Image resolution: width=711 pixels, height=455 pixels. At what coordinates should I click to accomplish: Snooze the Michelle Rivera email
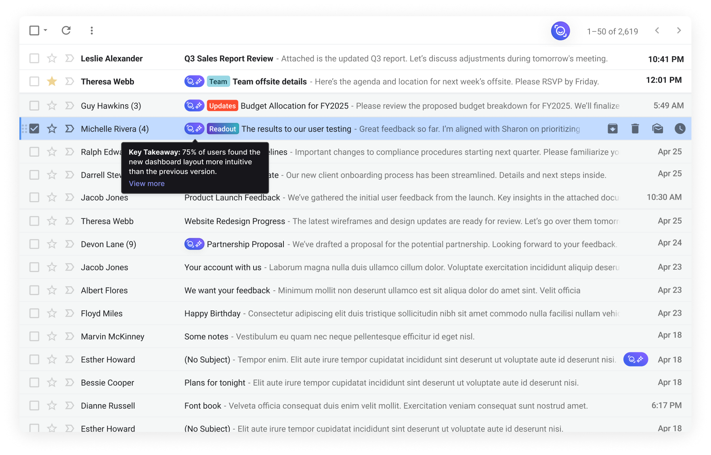(680, 129)
